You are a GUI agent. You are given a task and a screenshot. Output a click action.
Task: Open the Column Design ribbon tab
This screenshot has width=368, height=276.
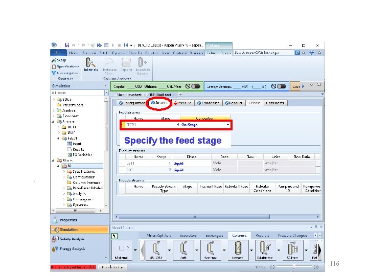click(x=219, y=53)
